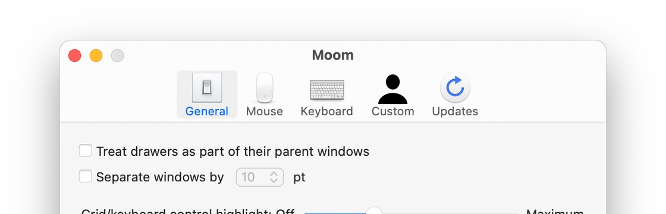
Task: Click the window separation stepper arrows
Action: click(x=274, y=177)
